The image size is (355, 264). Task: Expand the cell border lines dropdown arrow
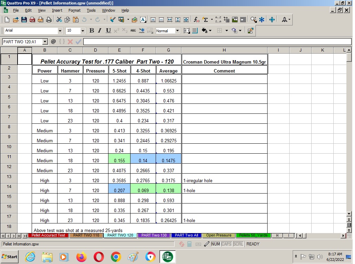[x=227, y=31]
